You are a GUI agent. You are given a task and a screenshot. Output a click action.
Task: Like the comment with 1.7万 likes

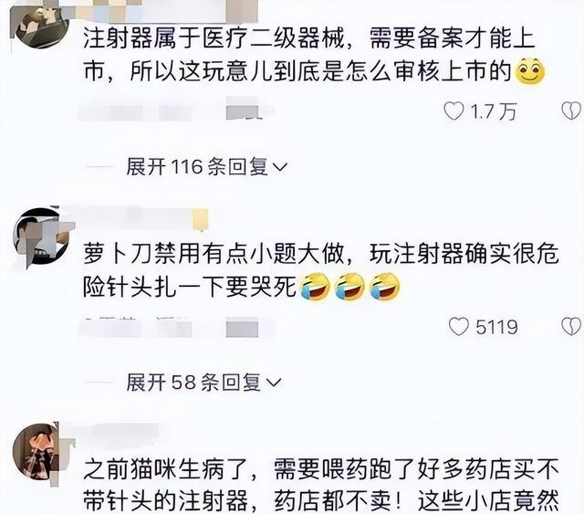[454, 111]
